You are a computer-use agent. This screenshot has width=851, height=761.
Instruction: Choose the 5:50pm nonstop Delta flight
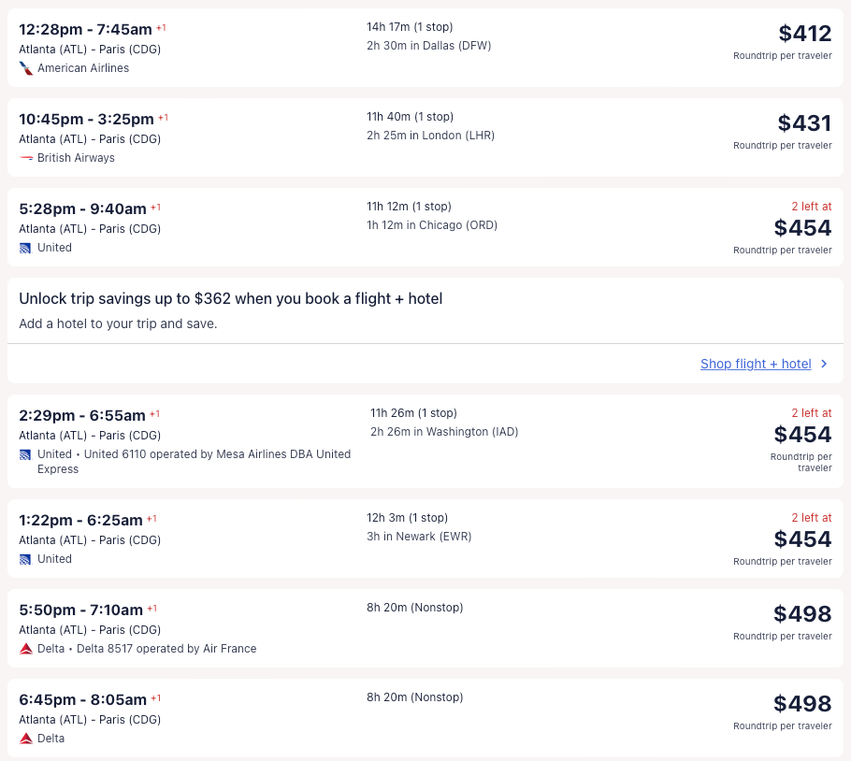425,627
